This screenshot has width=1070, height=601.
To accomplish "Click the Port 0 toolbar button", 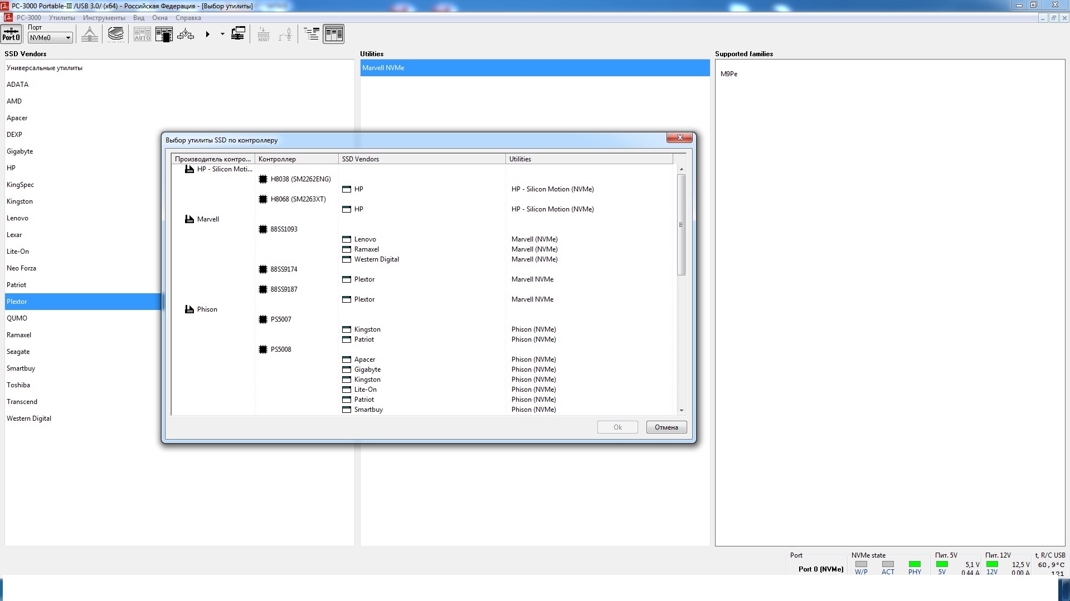I will coord(11,34).
